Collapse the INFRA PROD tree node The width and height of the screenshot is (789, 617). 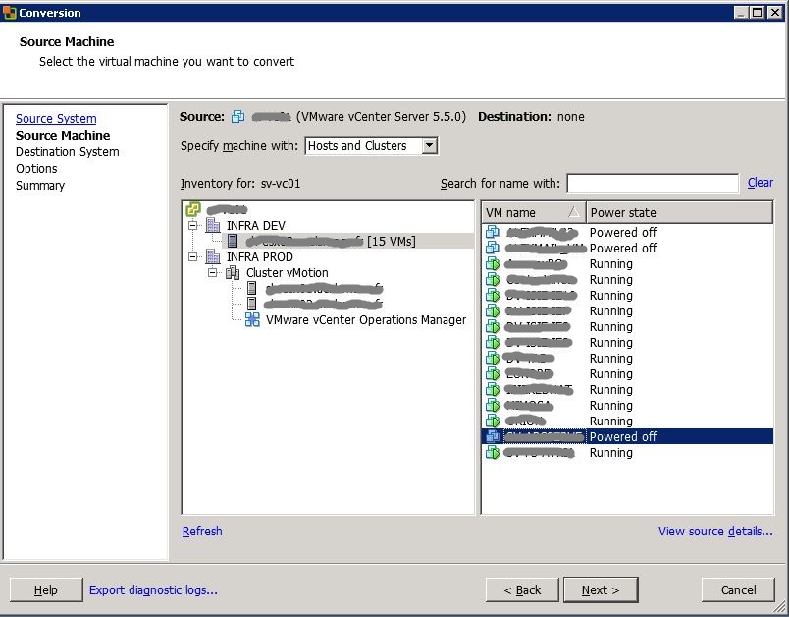tap(192, 256)
